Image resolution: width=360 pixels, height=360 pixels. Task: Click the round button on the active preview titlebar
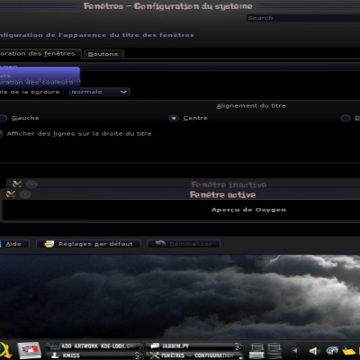(x=25, y=194)
